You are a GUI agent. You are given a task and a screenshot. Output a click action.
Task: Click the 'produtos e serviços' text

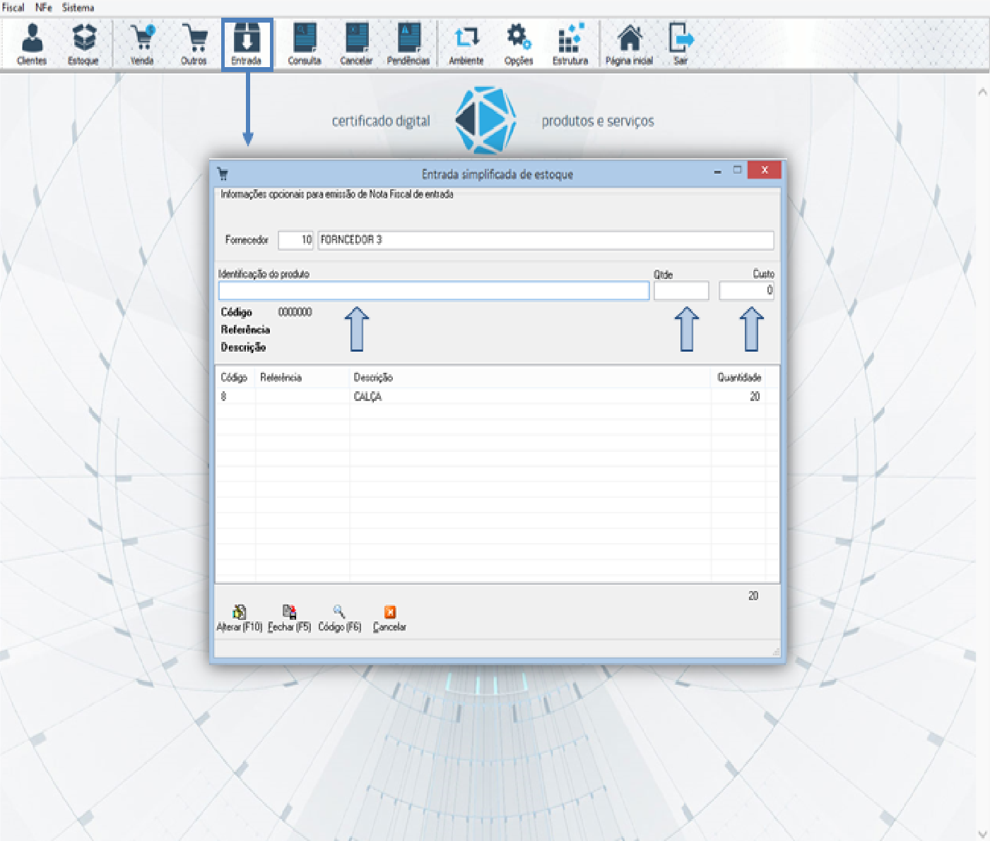[x=598, y=121]
